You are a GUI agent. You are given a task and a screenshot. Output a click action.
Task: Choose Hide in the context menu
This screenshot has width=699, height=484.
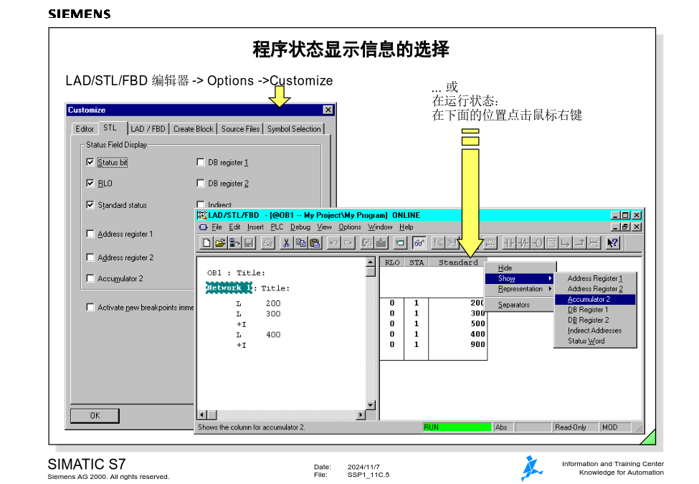520,268
